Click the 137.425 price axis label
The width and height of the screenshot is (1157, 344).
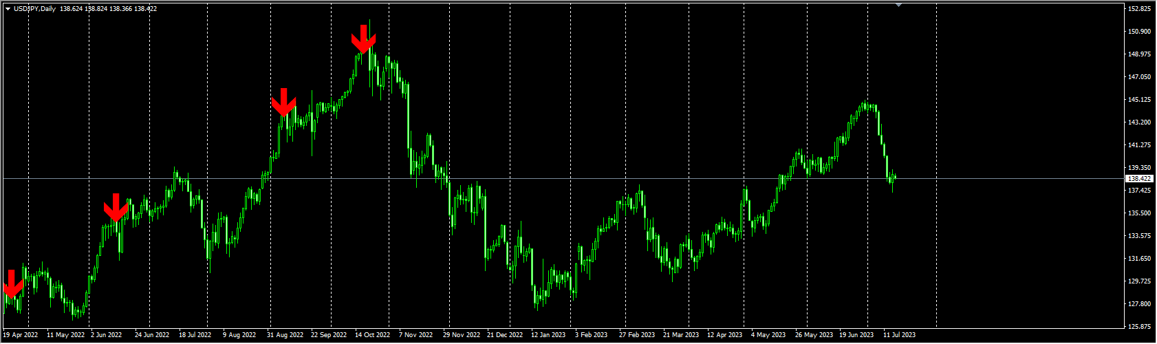pos(1140,191)
